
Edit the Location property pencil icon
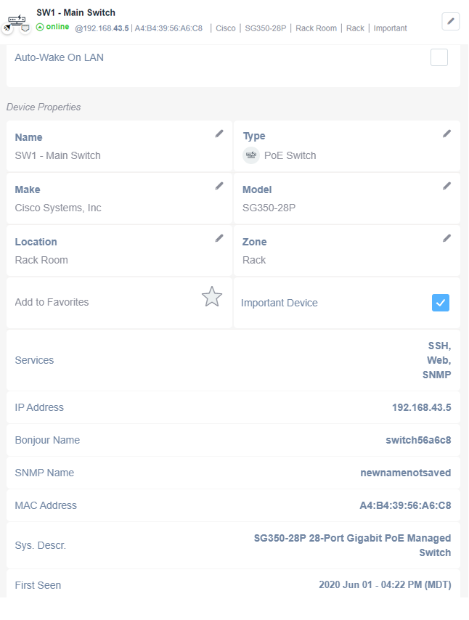point(219,238)
